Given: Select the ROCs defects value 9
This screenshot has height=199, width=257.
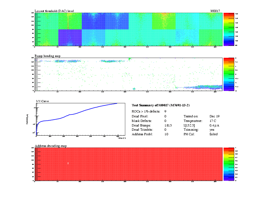Looking at the screenshot, I should pyautogui.click(x=165, y=112).
